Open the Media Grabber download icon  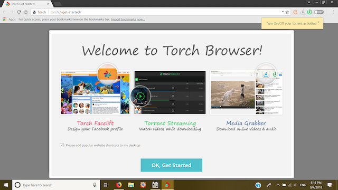point(303,12)
